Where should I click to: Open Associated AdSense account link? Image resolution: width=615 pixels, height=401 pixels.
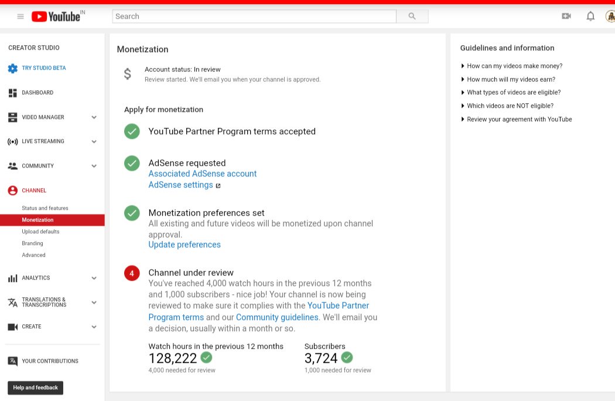[x=203, y=174]
